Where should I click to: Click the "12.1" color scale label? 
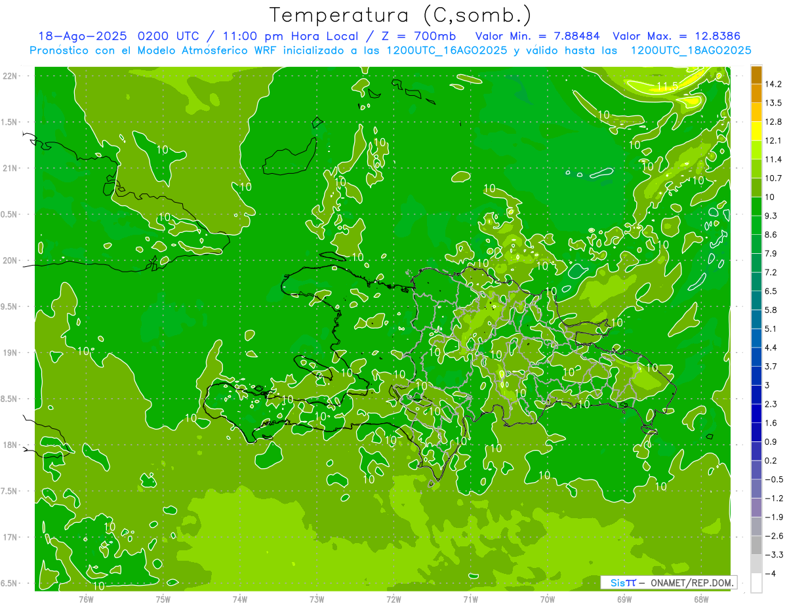pyautogui.click(x=773, y=140)
